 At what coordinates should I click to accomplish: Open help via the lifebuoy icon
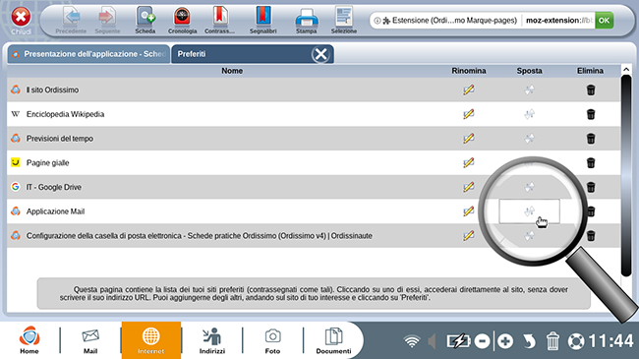pyautogui.click(x=576, y=341)
